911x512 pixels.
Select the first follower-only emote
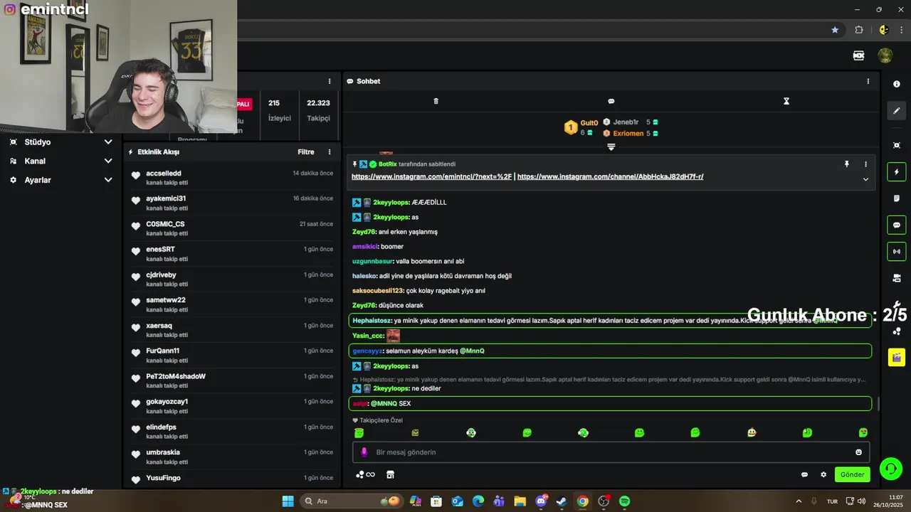359,432
